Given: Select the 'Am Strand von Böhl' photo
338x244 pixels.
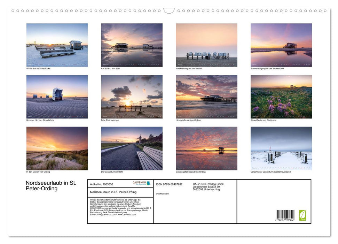Looking at the screenshot, I should click(132, 45).
